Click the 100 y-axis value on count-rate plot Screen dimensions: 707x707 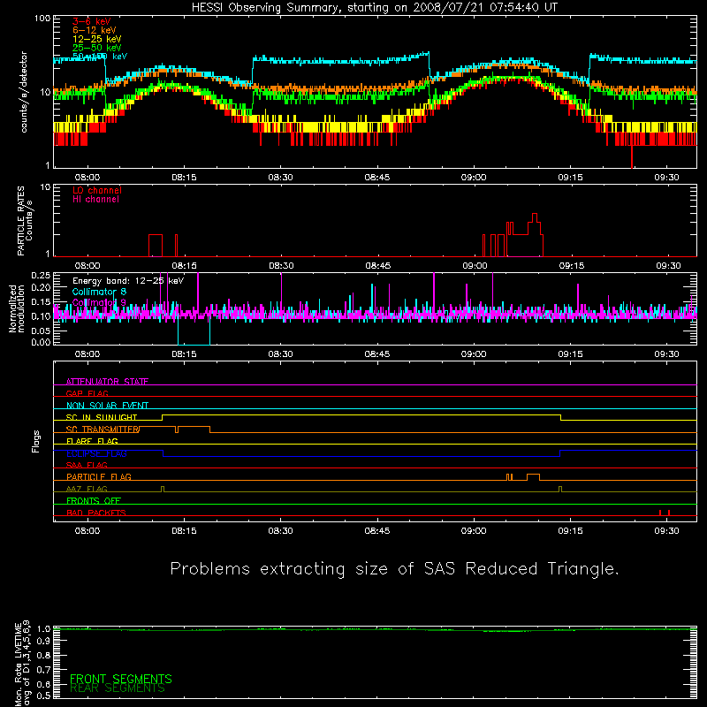click(42, 19)
